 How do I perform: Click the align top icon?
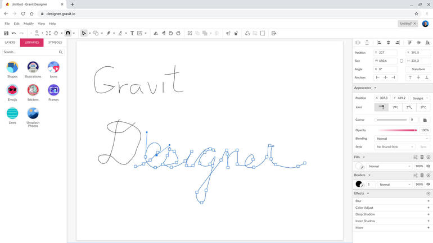[x=409, y=43]
